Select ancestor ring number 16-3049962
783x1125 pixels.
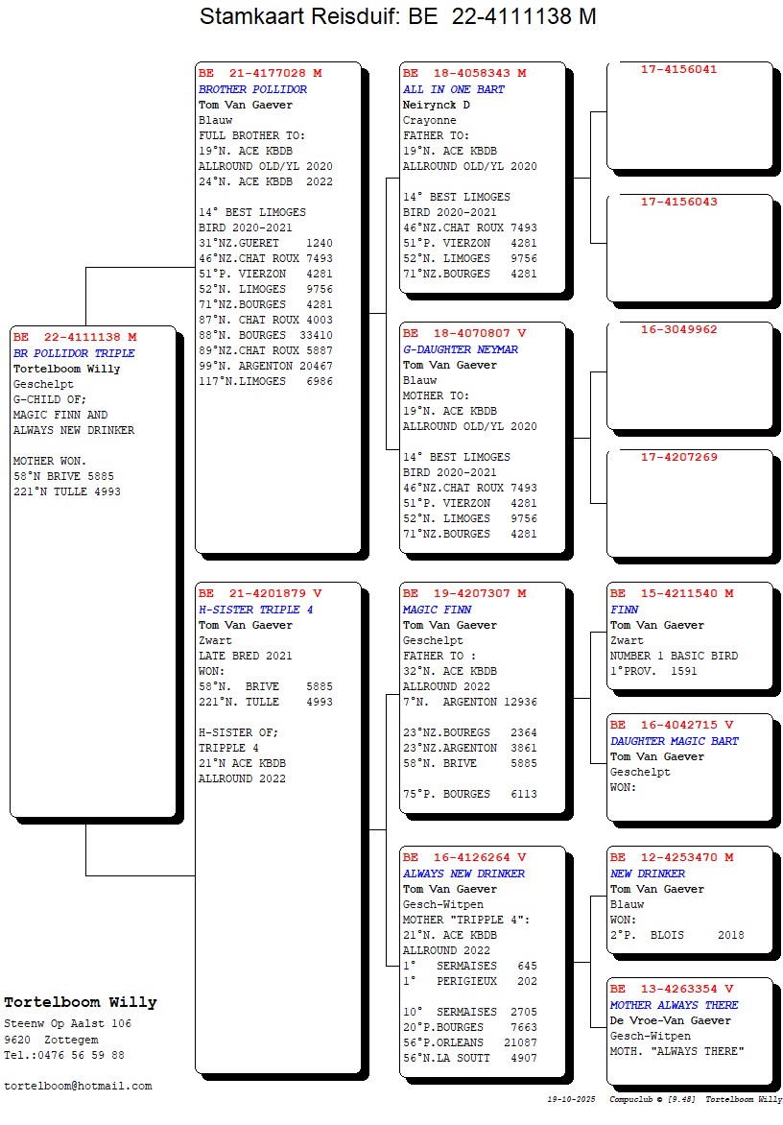click(x=678, y=329)
